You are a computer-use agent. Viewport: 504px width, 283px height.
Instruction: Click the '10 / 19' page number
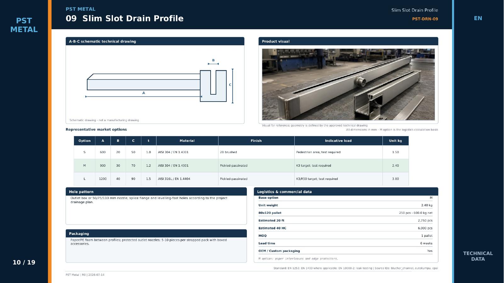pyautogui.click(x=24, y=262)
